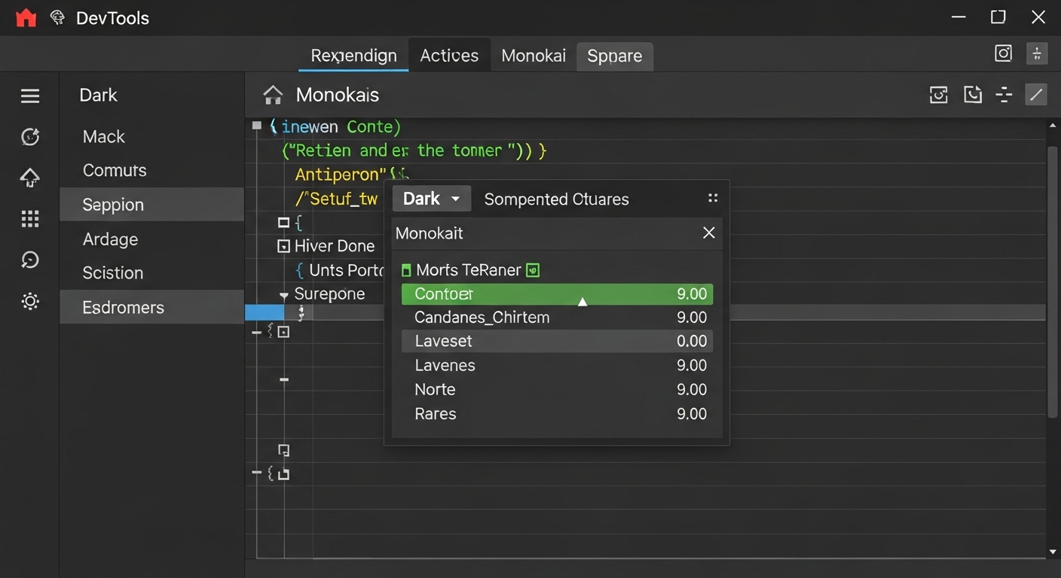Screen dimensions: 1061x578
Task: Click the green square icon before Morfs TeRaner
Action: (x=407, y=270)
